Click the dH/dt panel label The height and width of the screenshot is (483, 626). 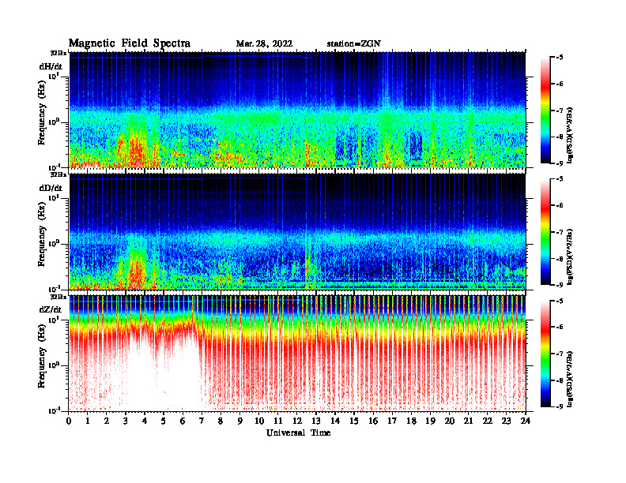[x=51, y=66]
